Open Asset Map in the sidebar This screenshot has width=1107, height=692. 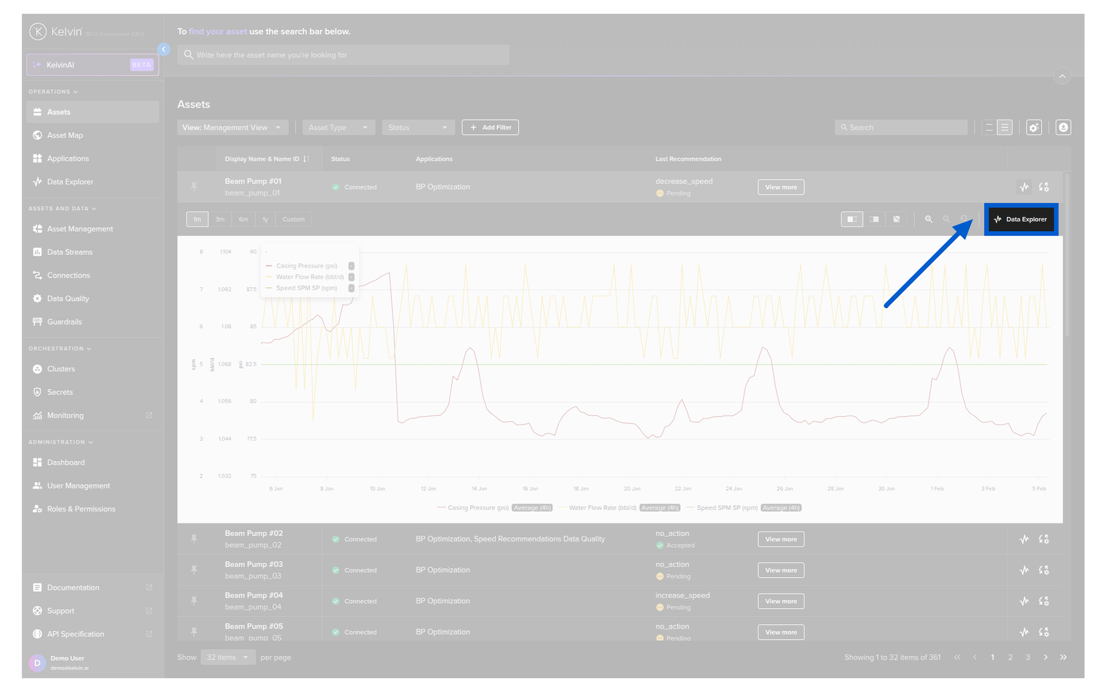point(65,135)
